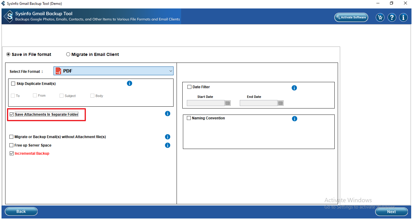This screenshot has height=220, width=413.
Task: Click info icon for Free up Server Space
Action: (x=167, y=145)
